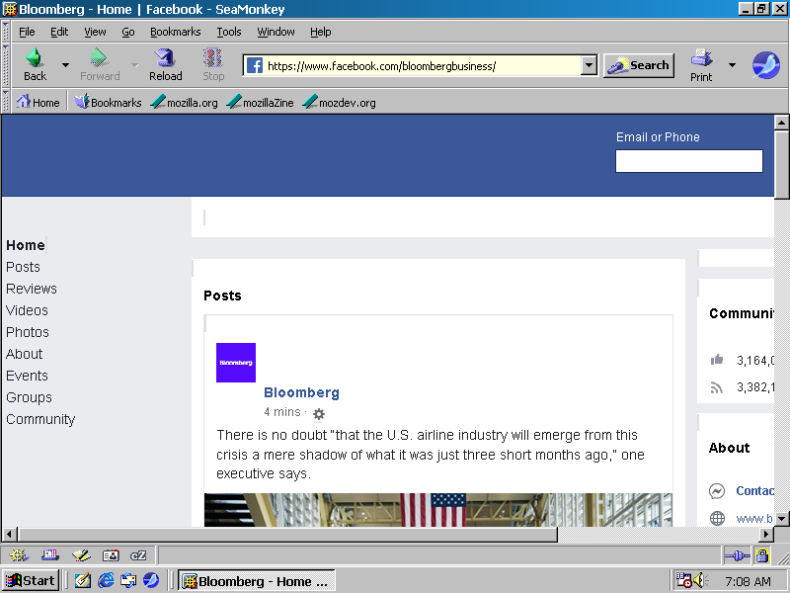
Task: Click the horizontal scrollbar right arrow
Action: 766,534
